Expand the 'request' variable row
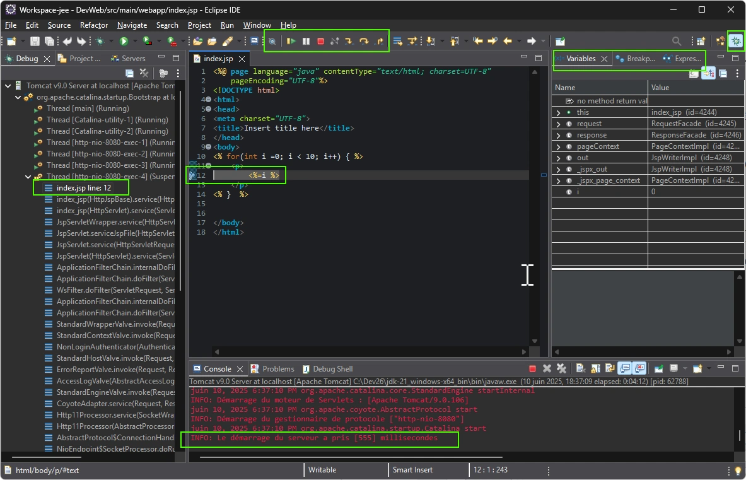The image size is (746, 480). click(x=559, y=124)
